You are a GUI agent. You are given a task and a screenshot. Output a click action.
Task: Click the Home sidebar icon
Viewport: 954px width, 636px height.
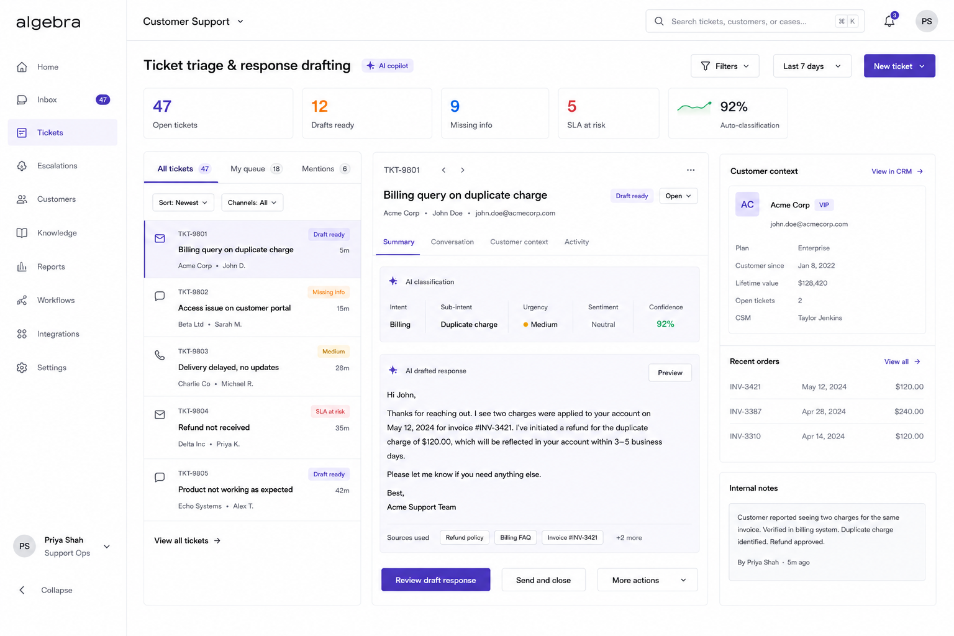point(22,67)
